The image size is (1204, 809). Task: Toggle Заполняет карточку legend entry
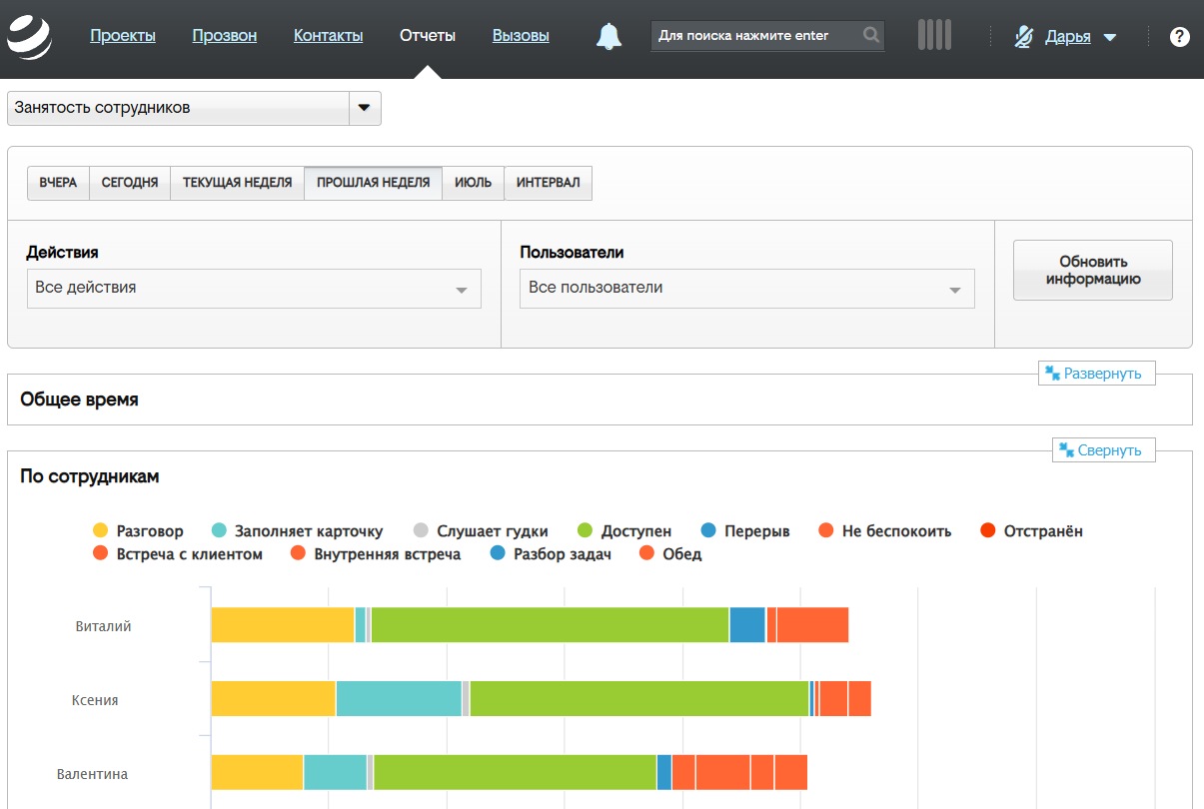pyautogui.click(x=297, y=531)
